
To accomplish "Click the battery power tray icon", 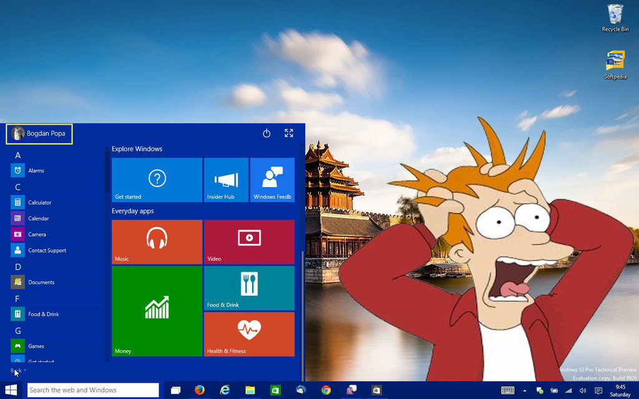I will click(554, 390).
